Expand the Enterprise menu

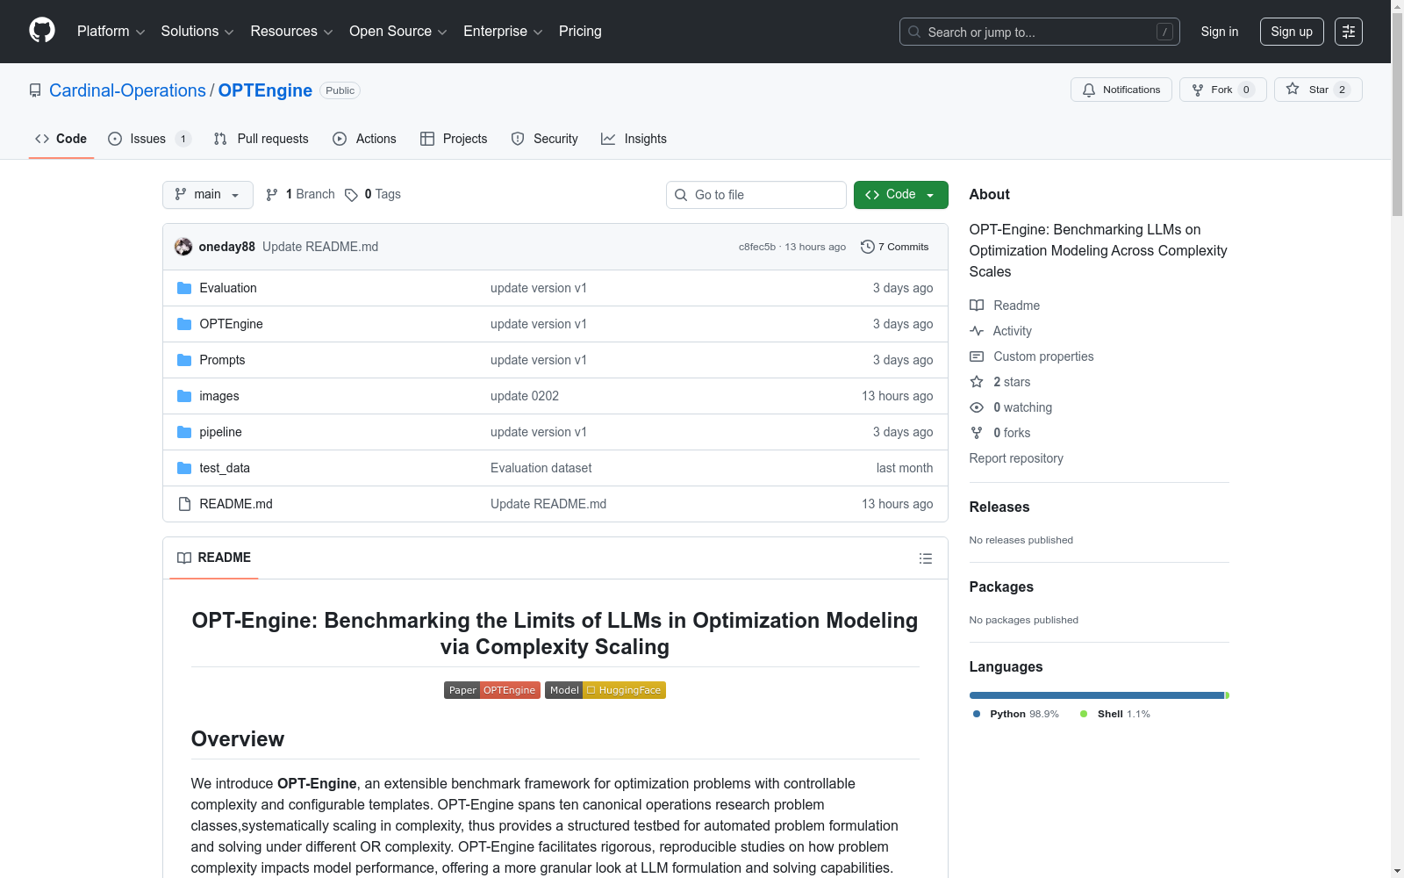(503, 32)
